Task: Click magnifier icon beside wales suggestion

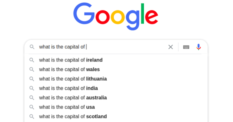Action: point(32,69)
